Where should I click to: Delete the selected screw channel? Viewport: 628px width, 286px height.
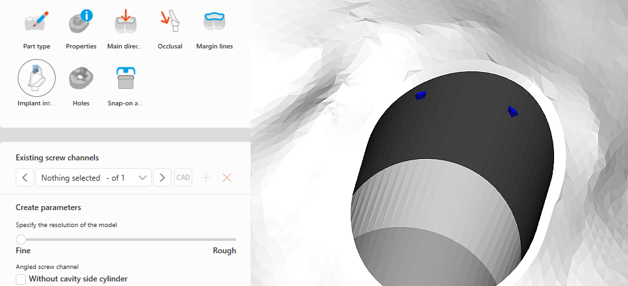coord(227,178)
